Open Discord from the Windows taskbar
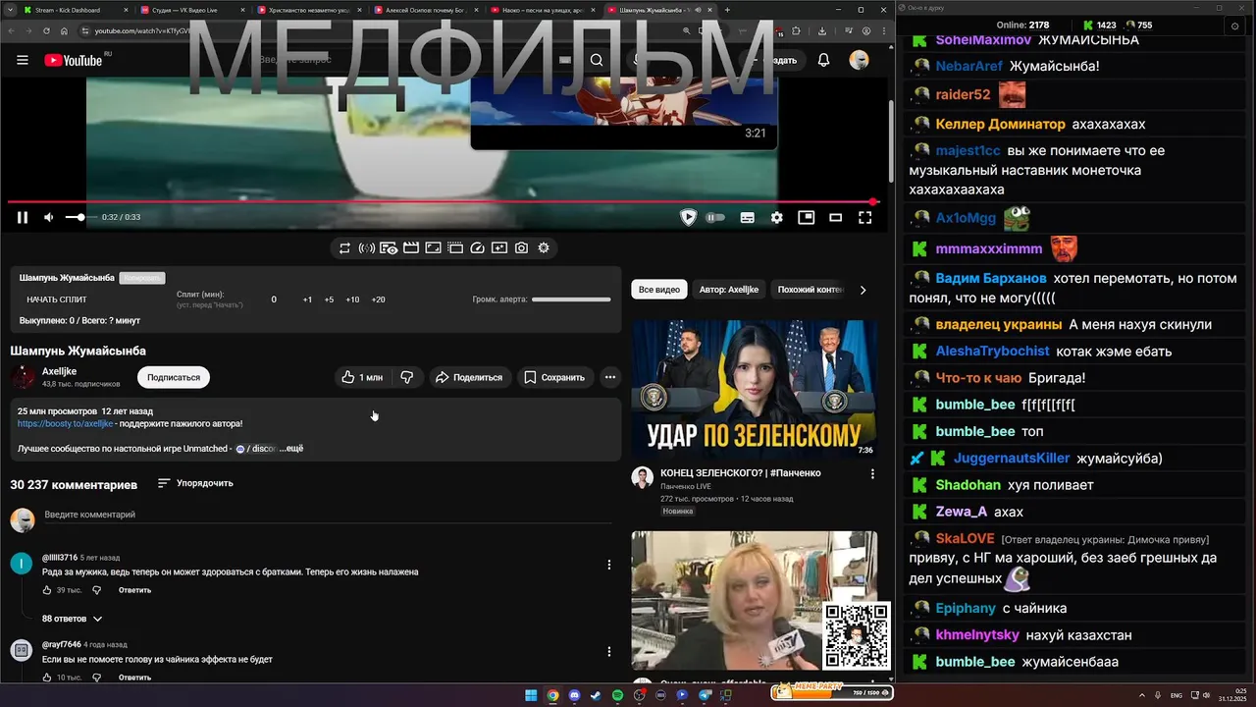 click(x=574, y=695)
